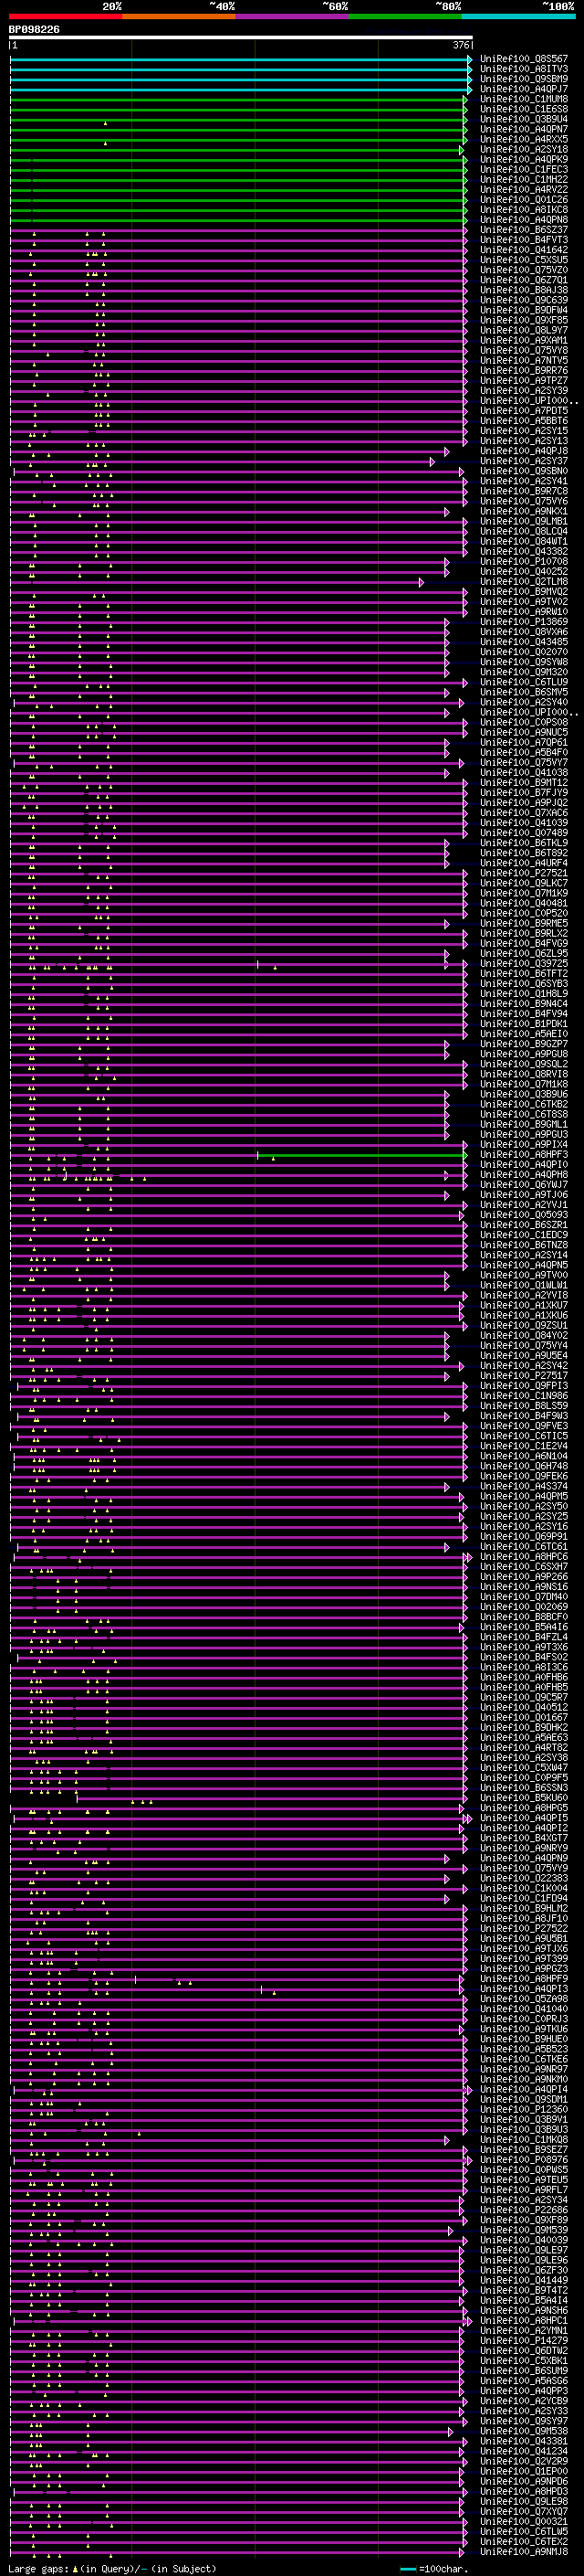The width and height of the screenshot is (584, 2576).
Task: Click label UniRef100_Q02070
Action: [524, 652]
